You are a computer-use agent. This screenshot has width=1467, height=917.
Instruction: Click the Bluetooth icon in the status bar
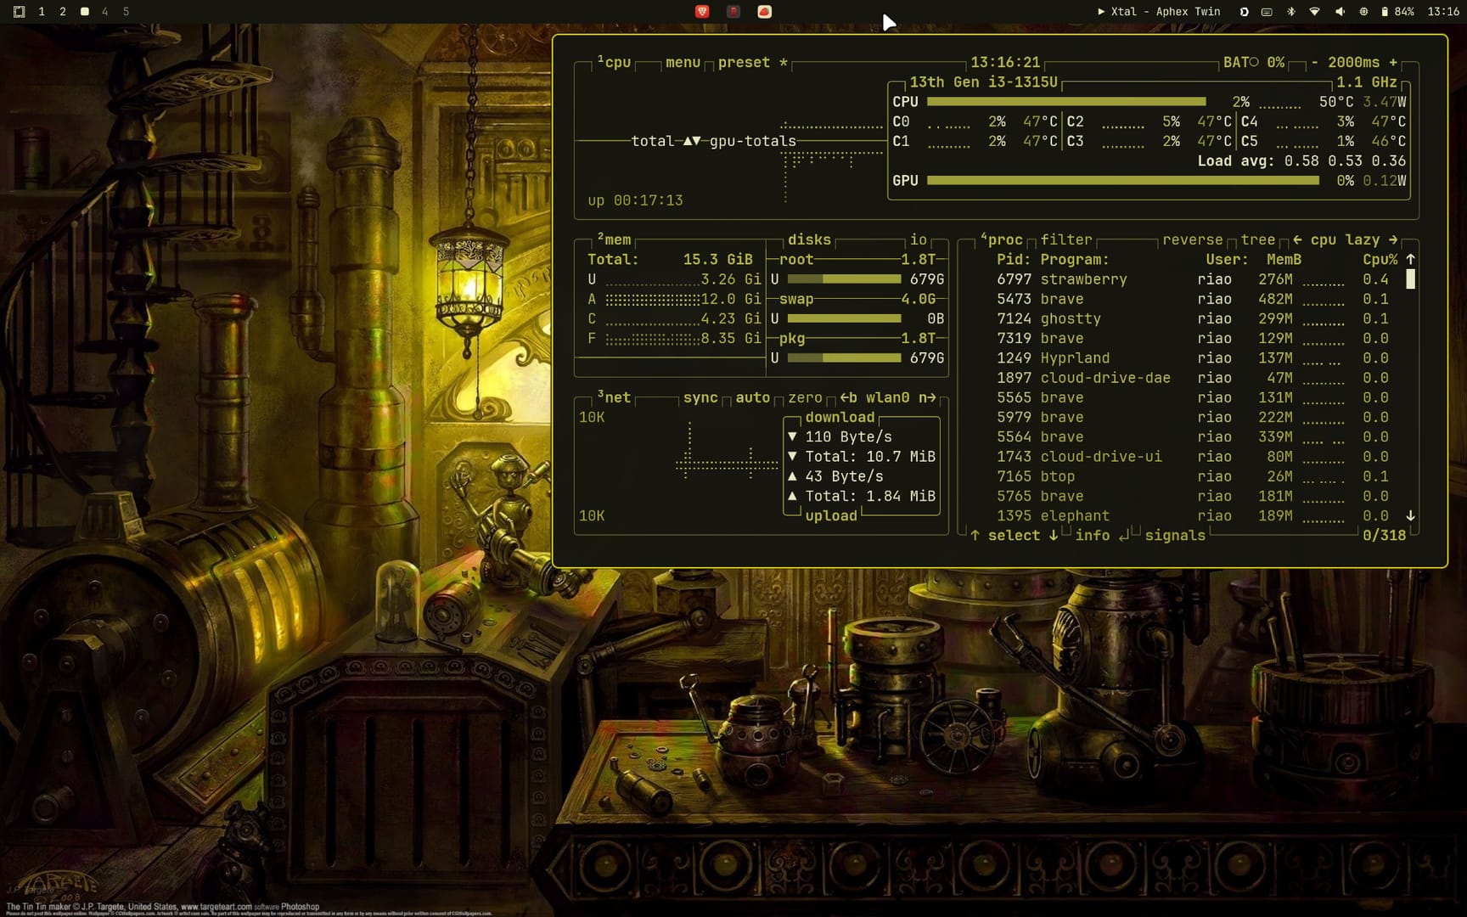pyautogui.click(x=1291, y=12)
